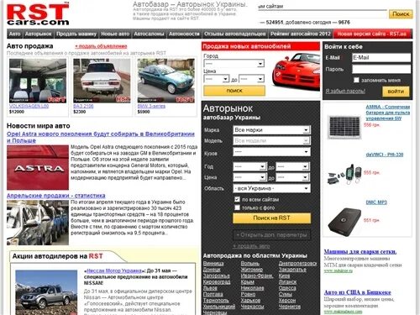Expand new cars Цена from dropdown
This screenshot has width=420, height=315.
tap(217, 79)
